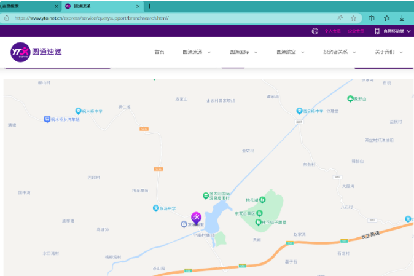The image size is (414, 276).
Task: Click the 灰汤中学 school map icon
Action: [x=156, y=208]
